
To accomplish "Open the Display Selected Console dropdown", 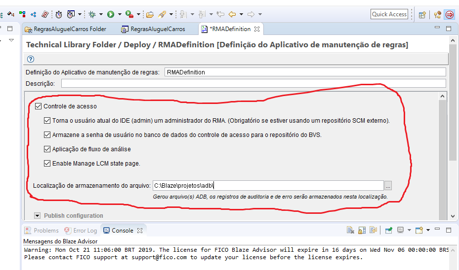I will [x=409, y=230].
